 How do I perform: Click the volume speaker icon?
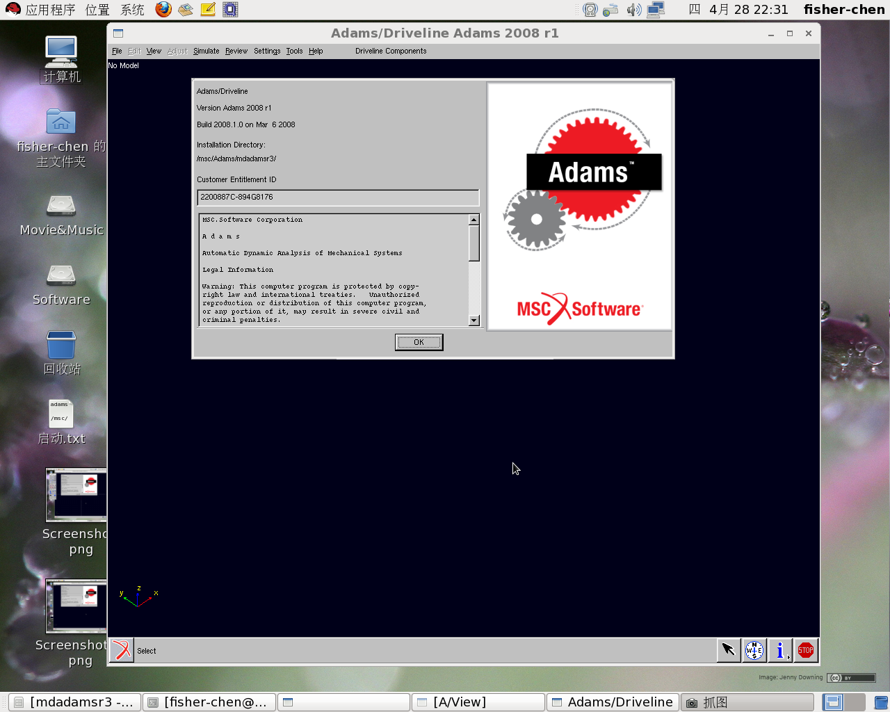point(633,10)
